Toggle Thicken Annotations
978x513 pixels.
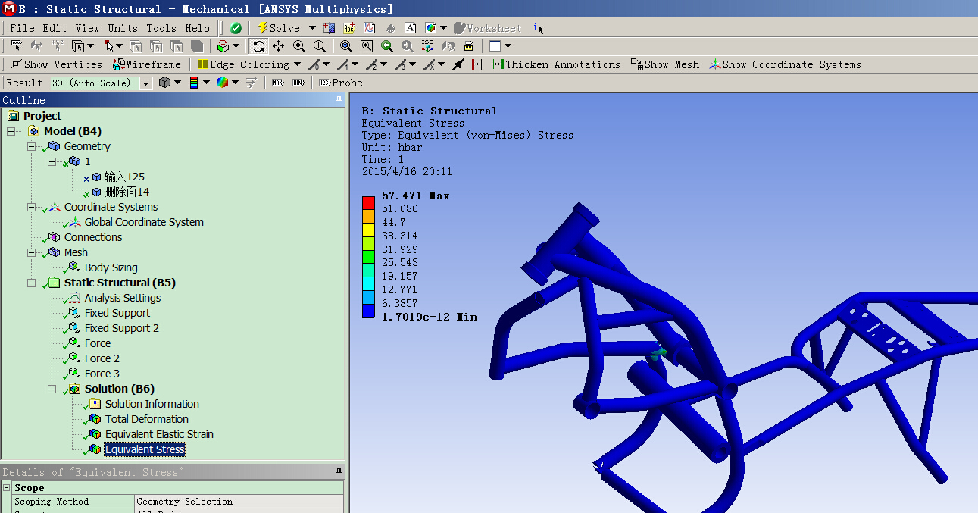pyautogui.click(x=556, y=64)
